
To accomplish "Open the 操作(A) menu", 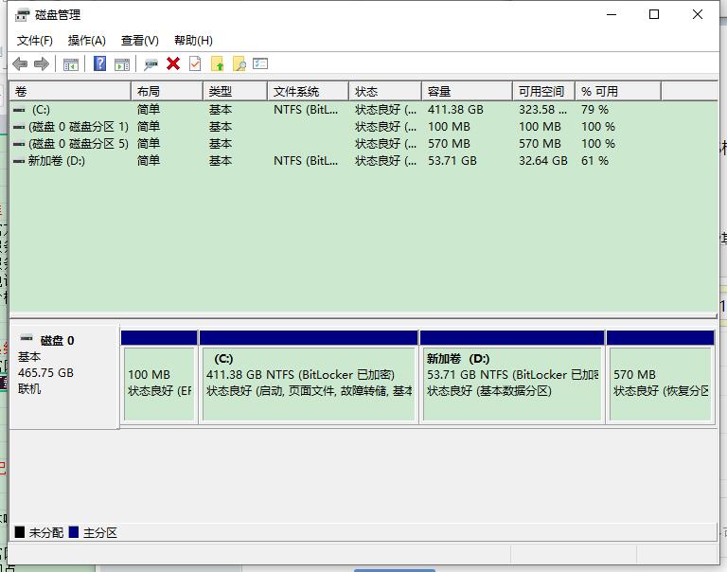I will pyautogui.click(x=87, y=41).
